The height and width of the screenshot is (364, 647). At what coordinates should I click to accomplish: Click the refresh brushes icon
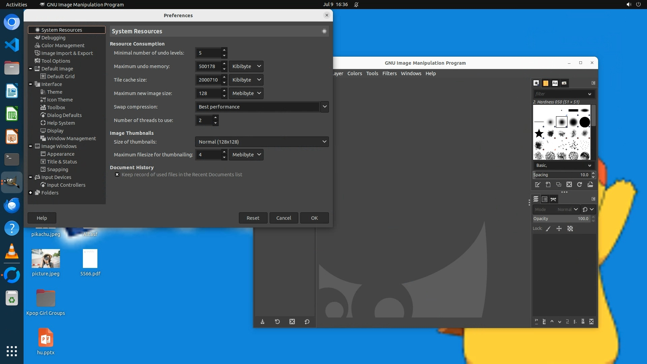click(580, 185)
